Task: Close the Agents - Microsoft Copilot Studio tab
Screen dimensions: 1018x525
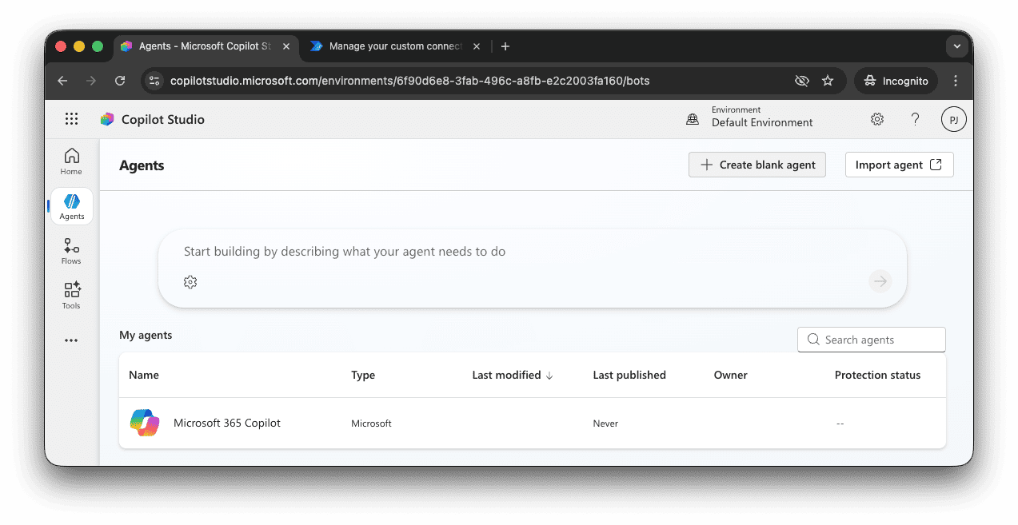Action: click(286, 46)
